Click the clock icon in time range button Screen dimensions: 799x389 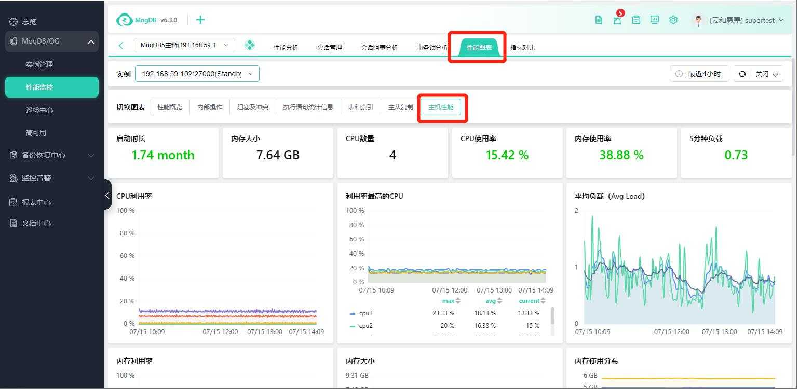[x=679, y=74]
